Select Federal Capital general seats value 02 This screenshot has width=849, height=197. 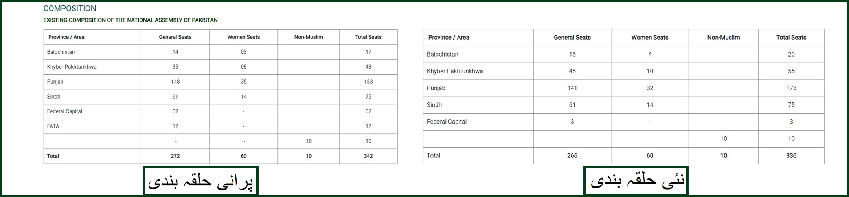175,111
